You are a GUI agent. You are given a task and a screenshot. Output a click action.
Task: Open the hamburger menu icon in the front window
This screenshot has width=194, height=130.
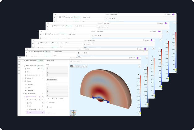coord(19,61)
